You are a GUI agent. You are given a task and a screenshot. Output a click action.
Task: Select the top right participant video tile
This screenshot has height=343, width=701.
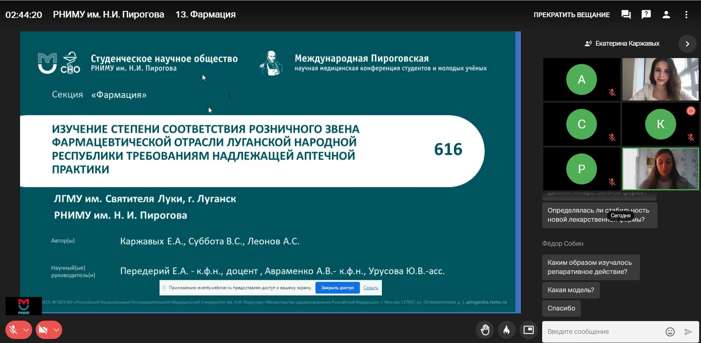[660, 79]
